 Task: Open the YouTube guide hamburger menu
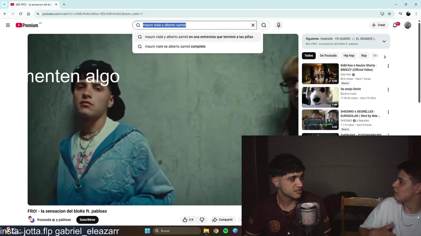tap(8, 25)
